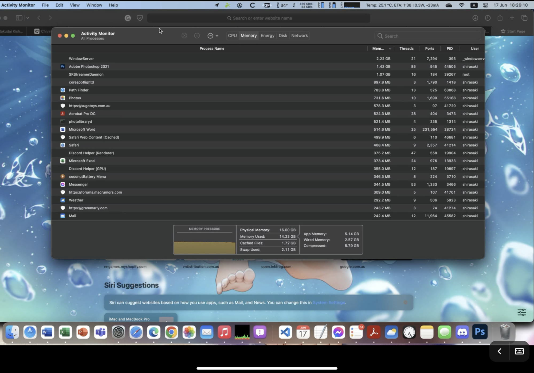Switch to the CPU tab
Screen dimensions: 534x373
click(x=232, y=36)
